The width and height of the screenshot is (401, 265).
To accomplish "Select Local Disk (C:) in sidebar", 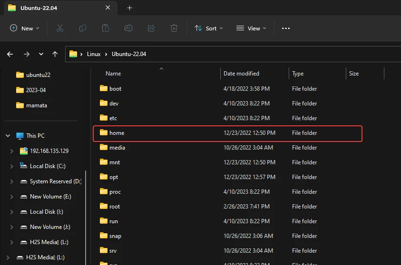I will pos(43,166).
